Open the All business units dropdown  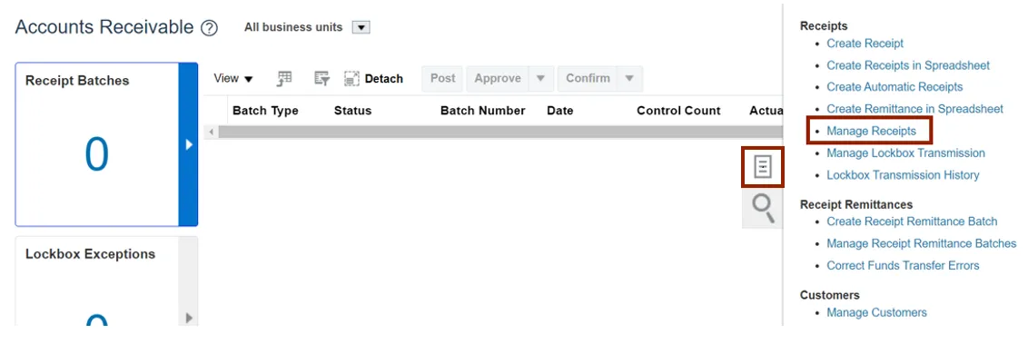[x=362, y=27]
